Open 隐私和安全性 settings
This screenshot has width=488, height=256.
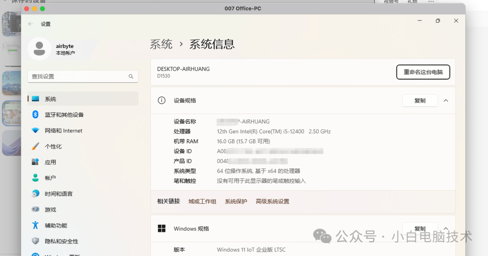click(x=83, y=241)
